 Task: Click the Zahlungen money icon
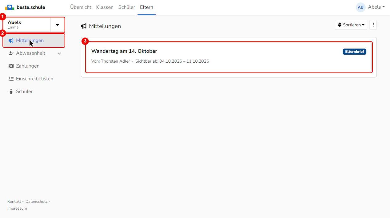click(x=11, y=66)
